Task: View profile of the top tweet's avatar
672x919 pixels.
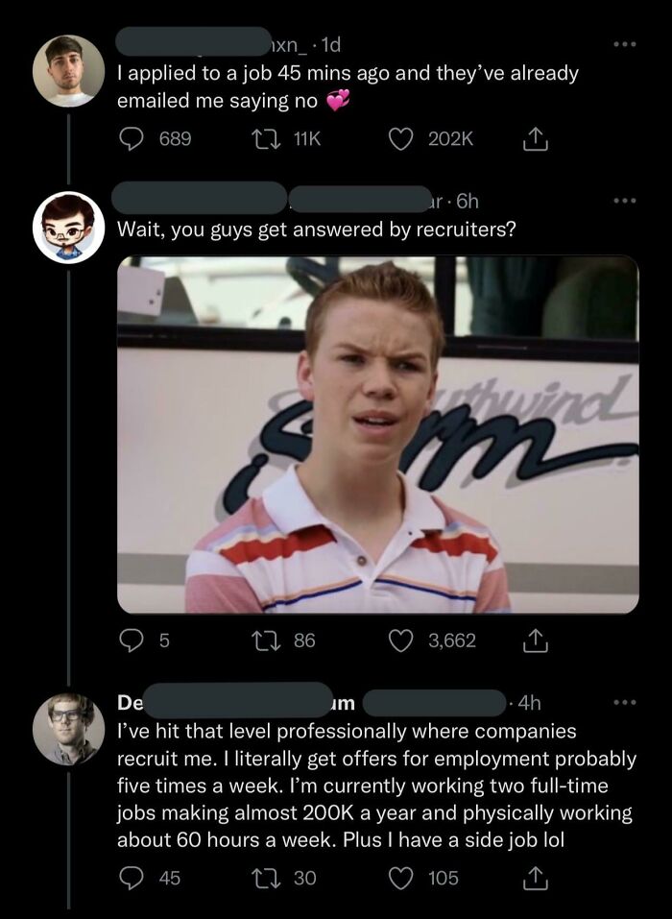Action: click(68, 70)
